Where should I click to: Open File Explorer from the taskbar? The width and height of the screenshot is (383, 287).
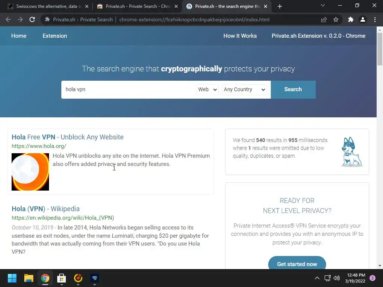(28, 278)
